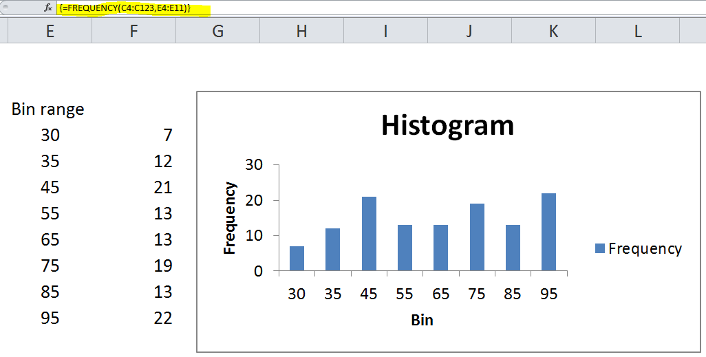Click frequency cell 13 beside bin 65

(162, 240)
